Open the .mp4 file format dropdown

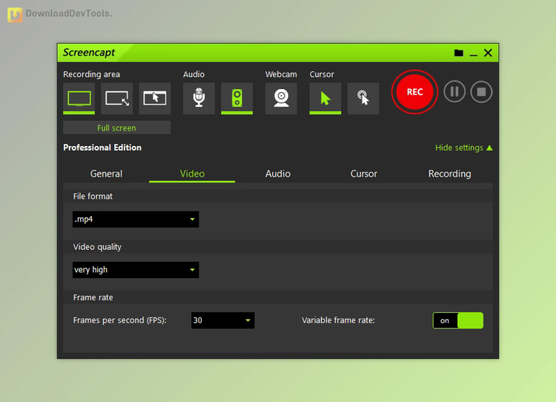pyautogui.click(x=136, y=220)
